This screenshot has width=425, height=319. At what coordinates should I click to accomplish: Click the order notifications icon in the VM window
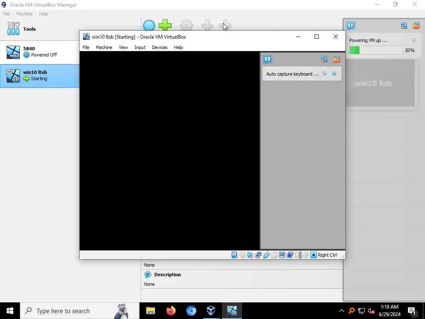tap(324, 59)
